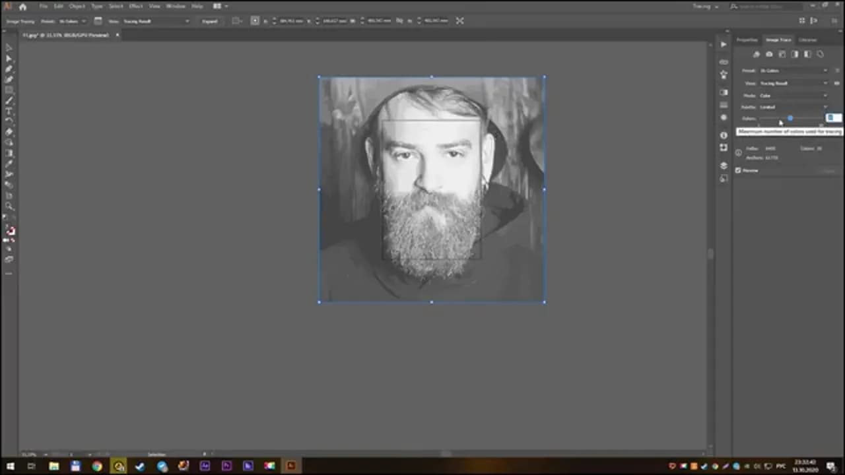Image resolution: width=845 pixels, height=475 pixels.
Task: Activate the Type tool
Action: click(x=9, y=111)
